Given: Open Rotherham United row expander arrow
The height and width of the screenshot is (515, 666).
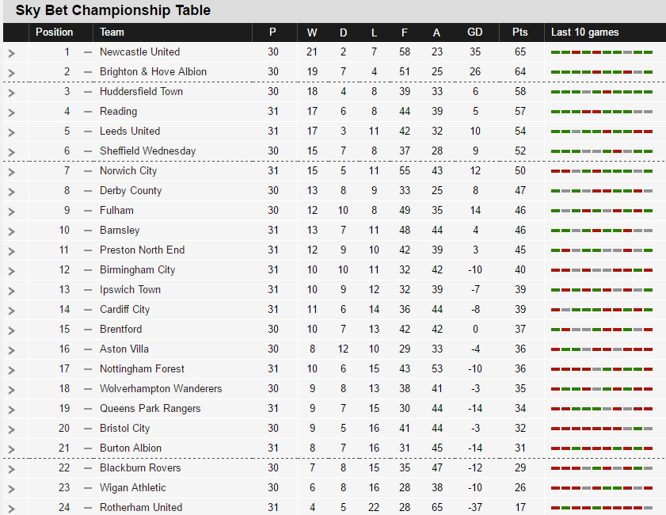Looking at the screenshot, I should (12, 509).
